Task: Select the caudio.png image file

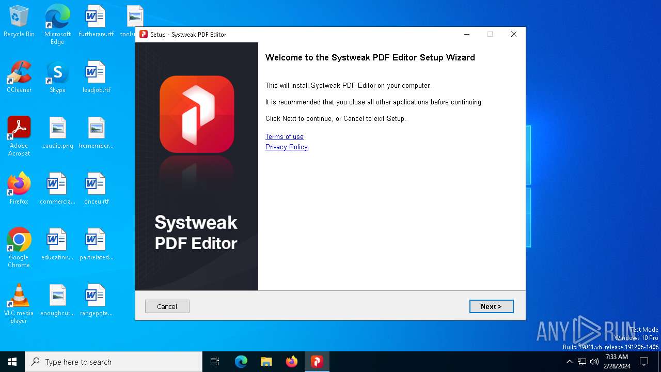Action: (57, 133)
